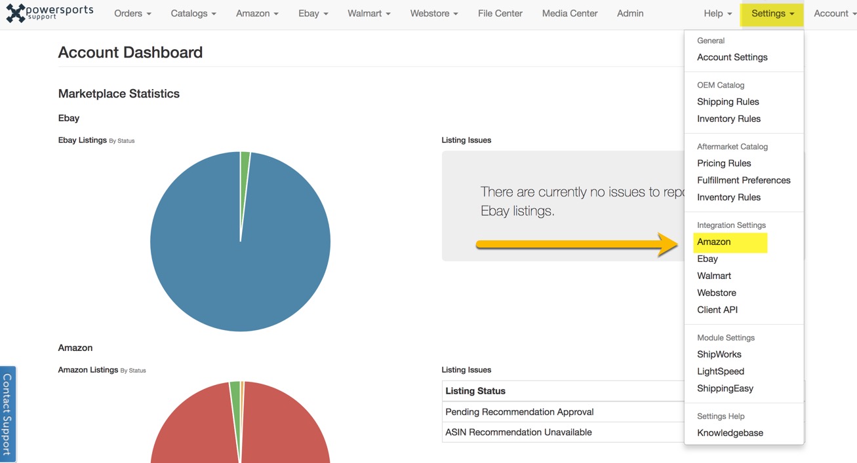Click the Listing Status column header

coord(475,391)
